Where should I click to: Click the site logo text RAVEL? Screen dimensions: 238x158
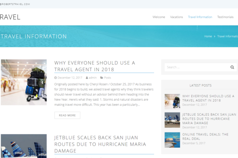coord(10,17)
